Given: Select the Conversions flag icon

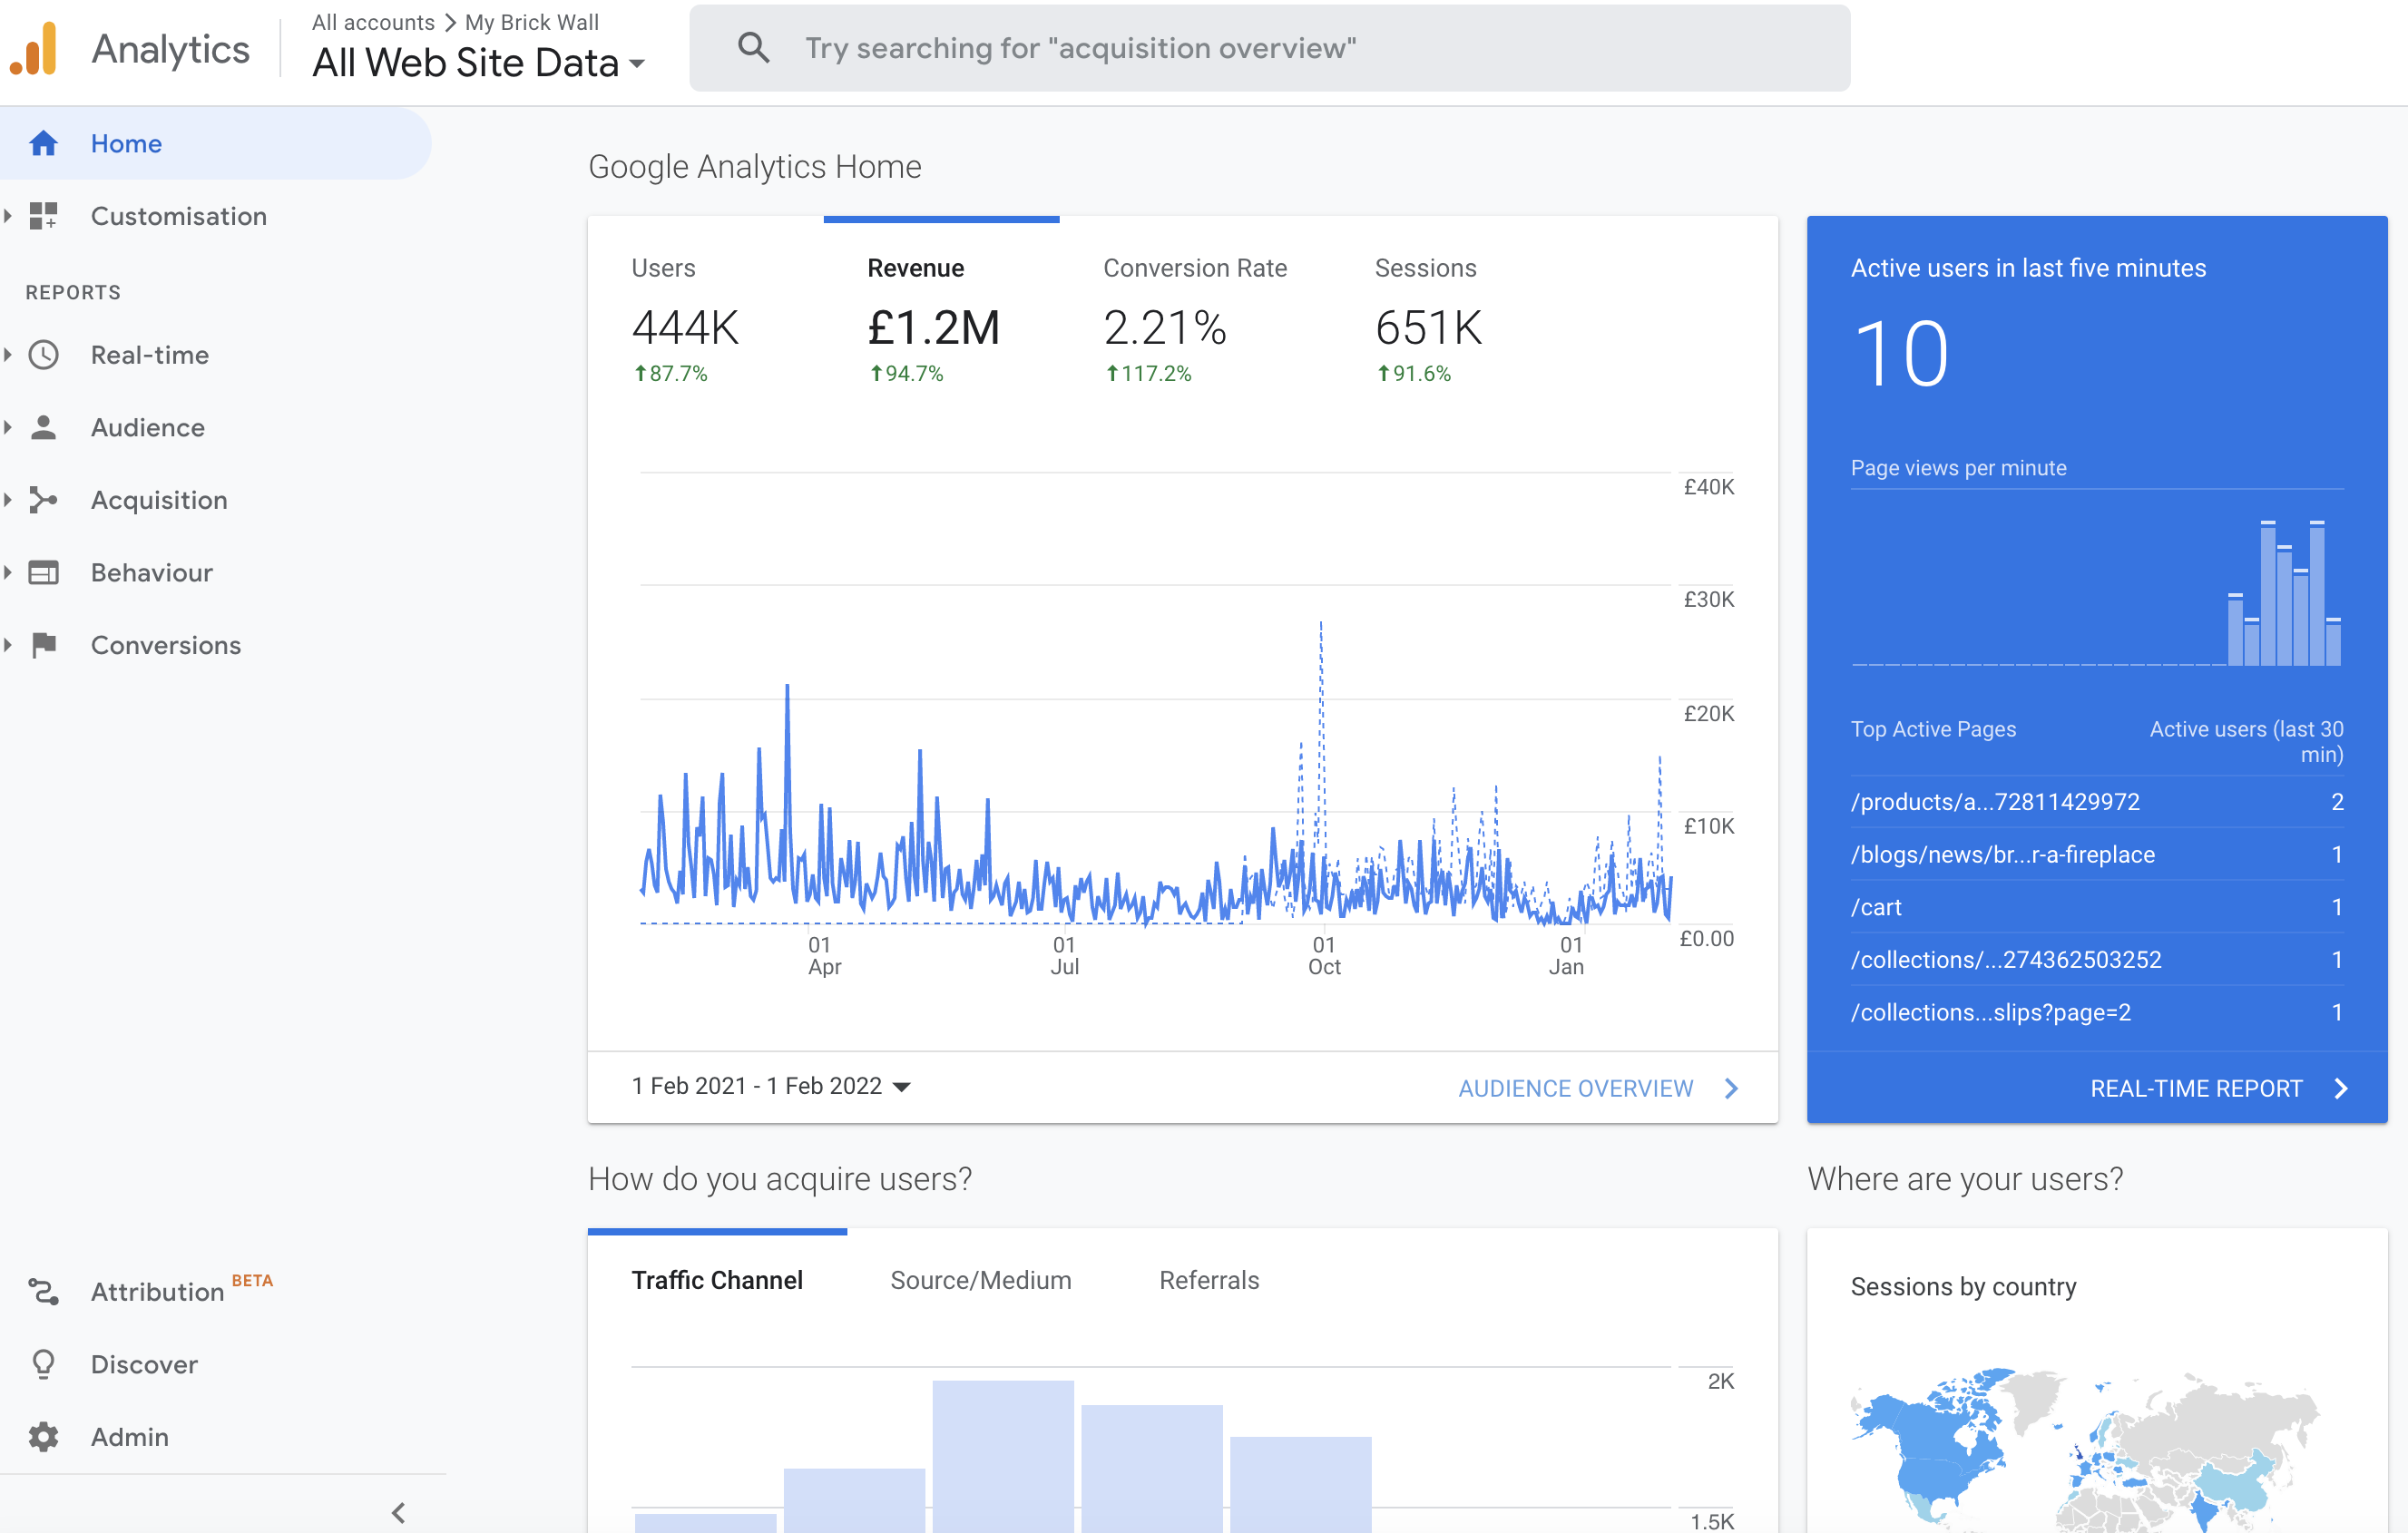Looking at the screenshot, I should 44,645.
